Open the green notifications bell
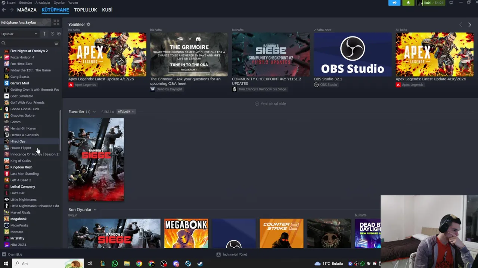The height and width of the screenshot is (268, 478). point(408,3)
